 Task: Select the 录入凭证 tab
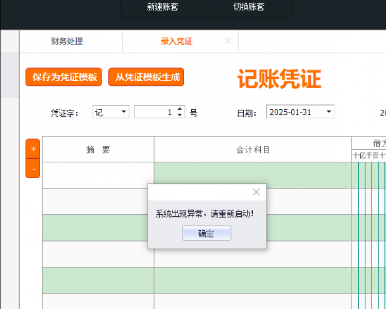coord(176,42)
